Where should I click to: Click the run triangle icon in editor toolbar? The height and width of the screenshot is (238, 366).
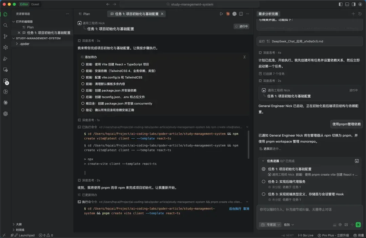pyautogui.click(x=221, y=14)
